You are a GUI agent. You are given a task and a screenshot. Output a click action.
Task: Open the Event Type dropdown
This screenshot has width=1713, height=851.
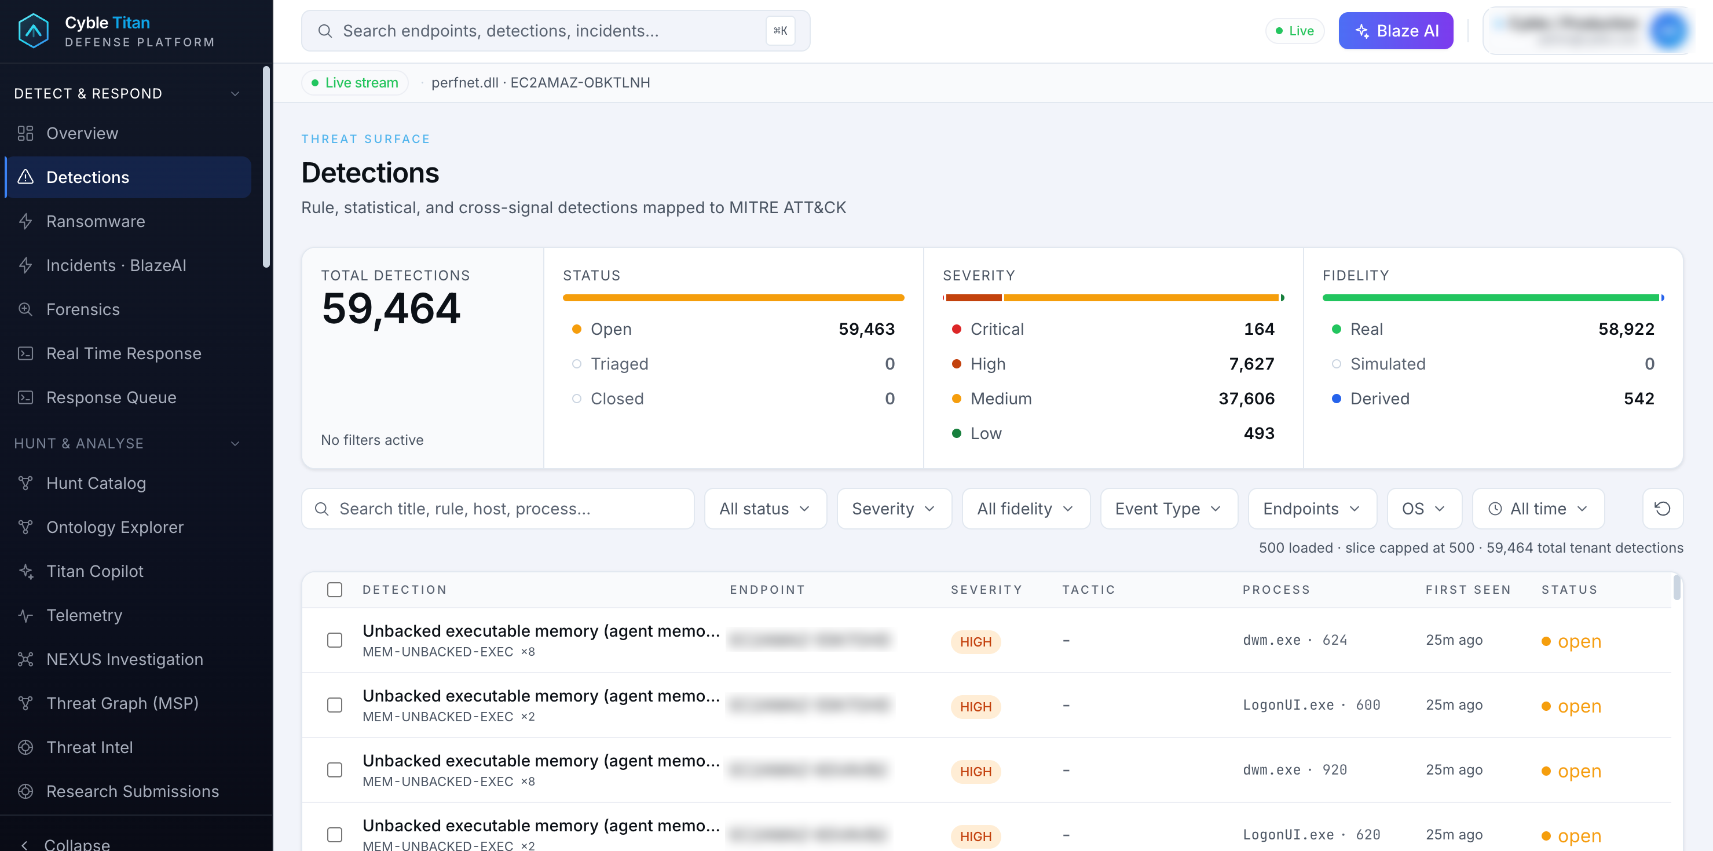coord(1169,509)
